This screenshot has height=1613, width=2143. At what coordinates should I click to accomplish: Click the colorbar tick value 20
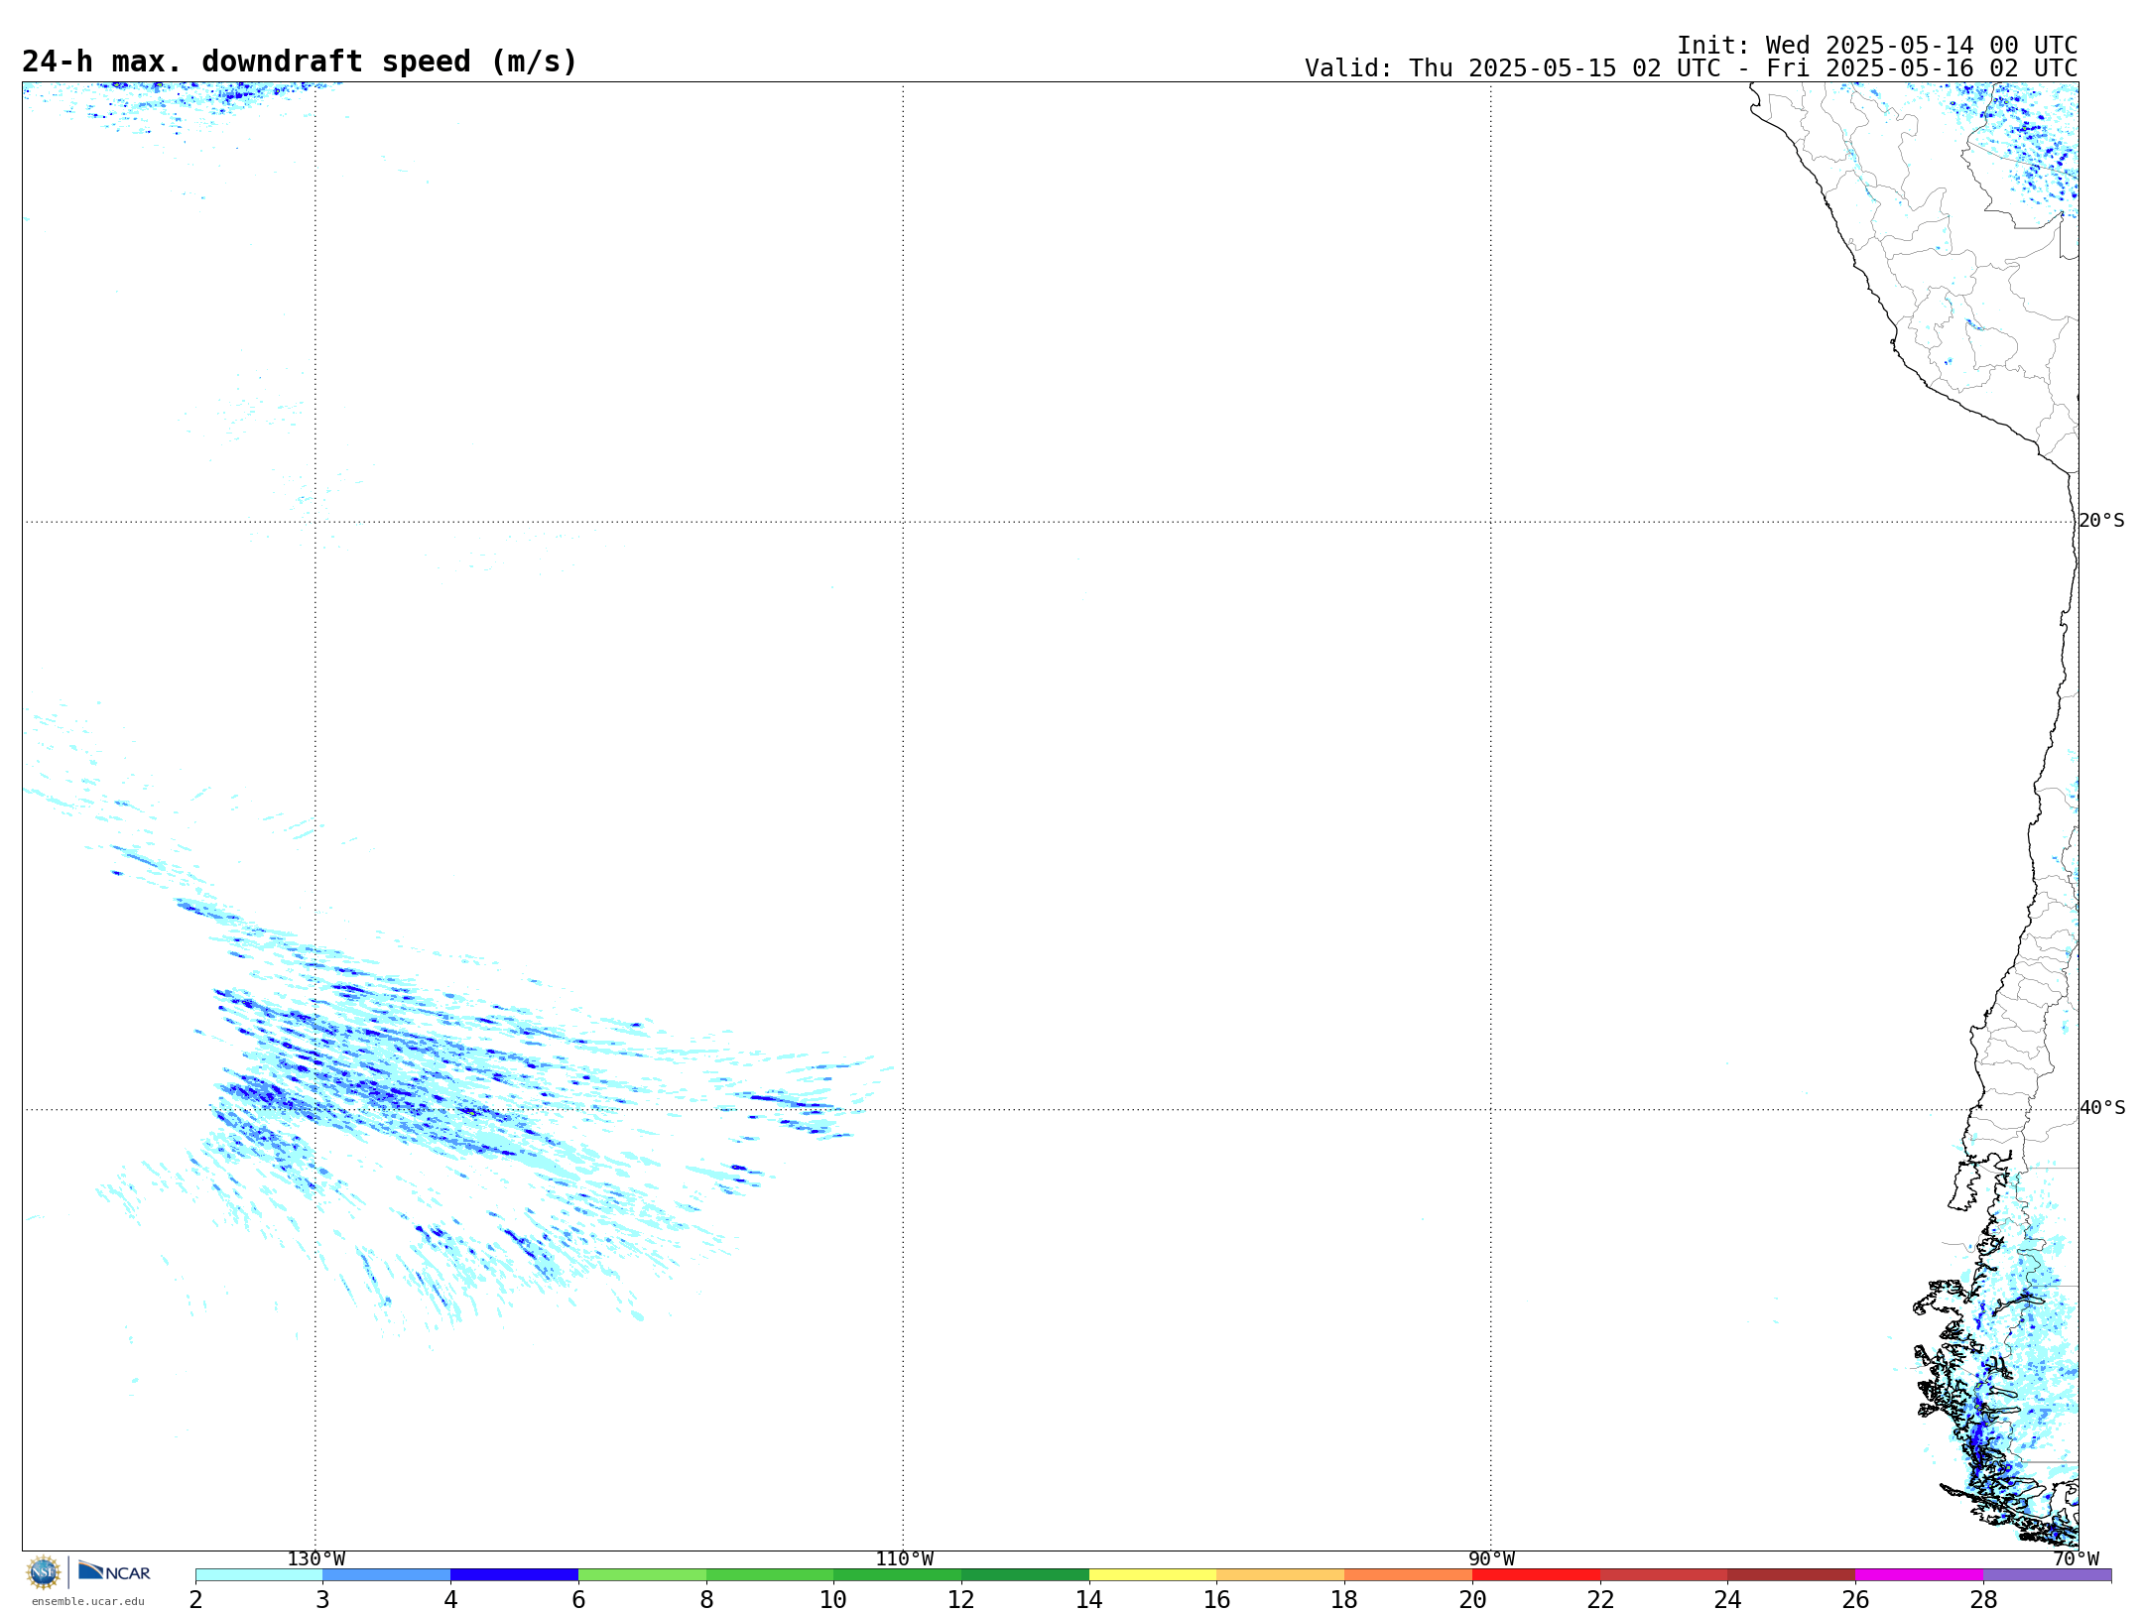pyautogui.click(x=1472, y=1600)
